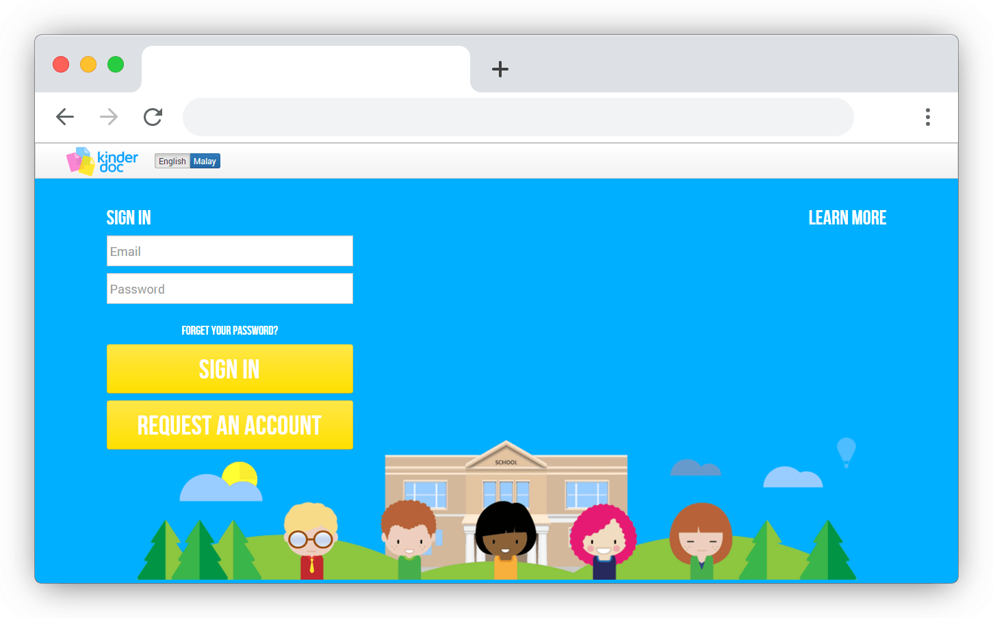The height and width of the screenshot is (618, 993).
Task: Switch language to Malay
Action: pos(205,162)
